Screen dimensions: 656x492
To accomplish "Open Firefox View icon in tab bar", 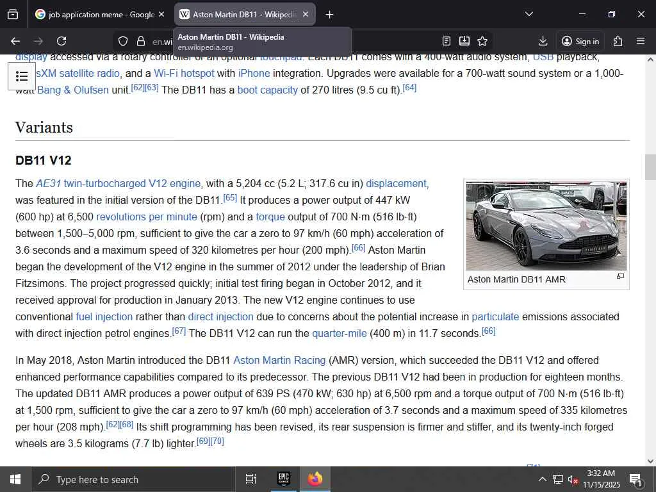I will (13, 14).
